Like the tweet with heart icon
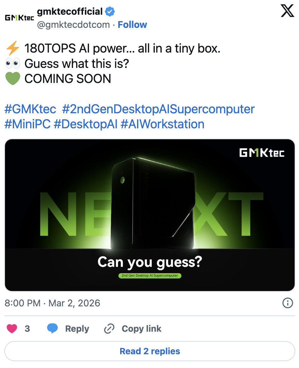Screen dimensions: 299x368 point(12,329)
